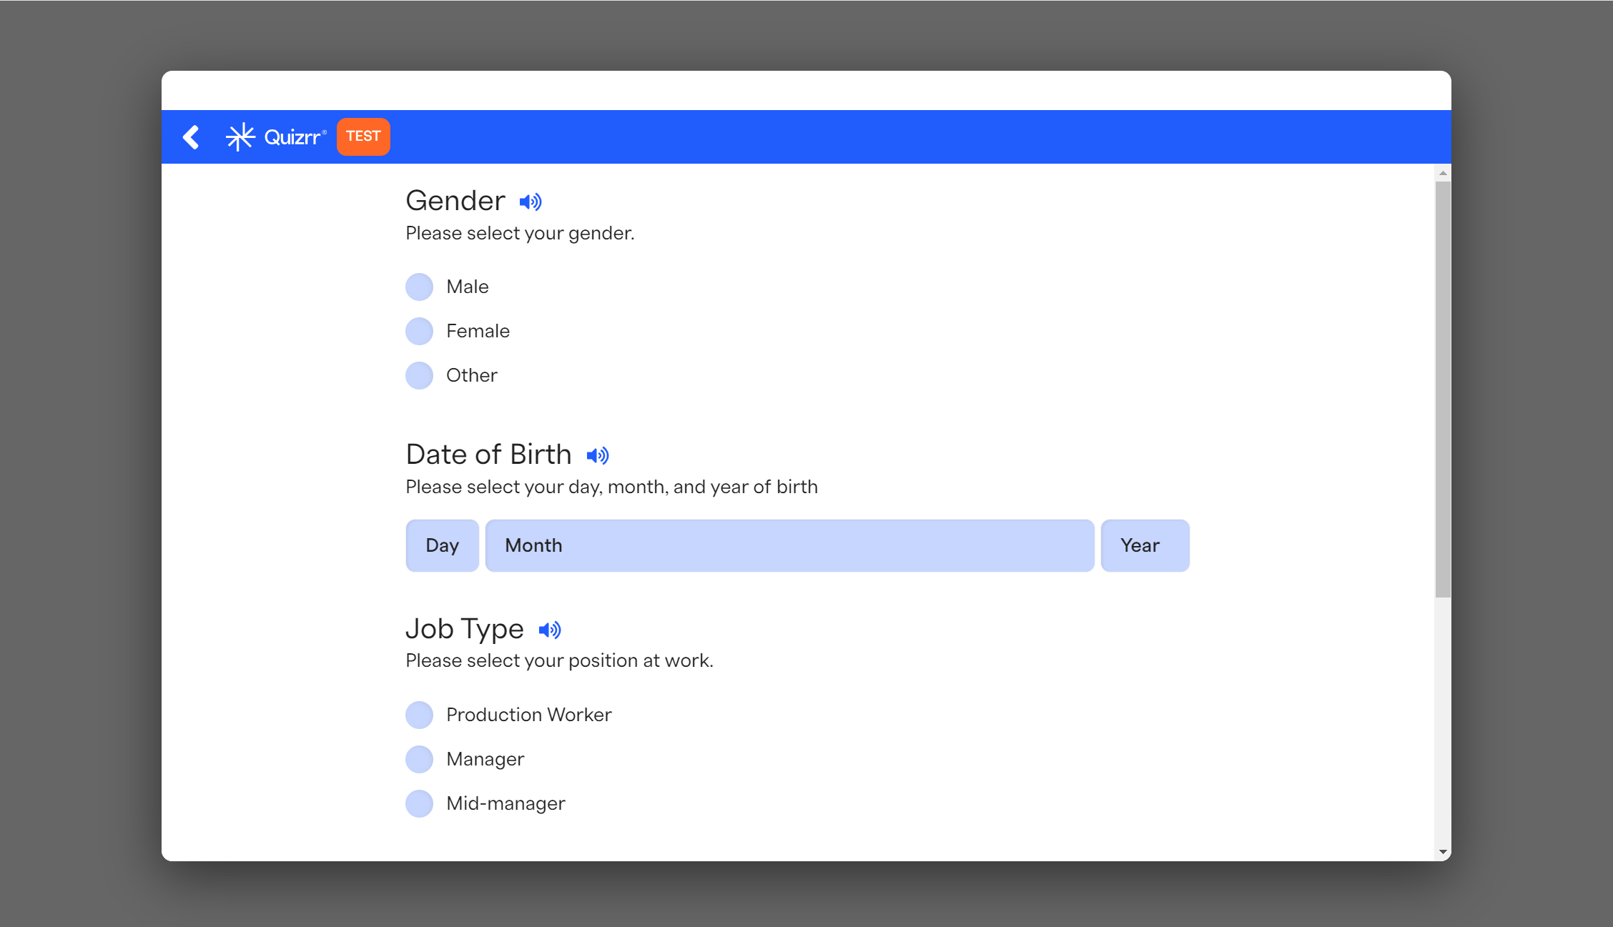Click the scrollbar up arrow
Image resolution: width=1613 pixels, height=927 pixels.
[x=1443, y=173]
